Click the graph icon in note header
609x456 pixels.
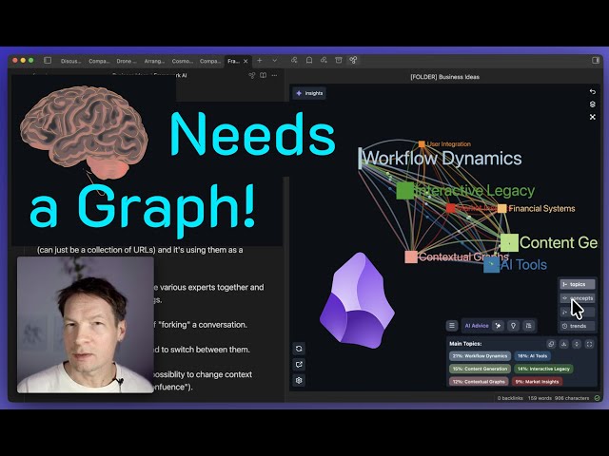251,75
